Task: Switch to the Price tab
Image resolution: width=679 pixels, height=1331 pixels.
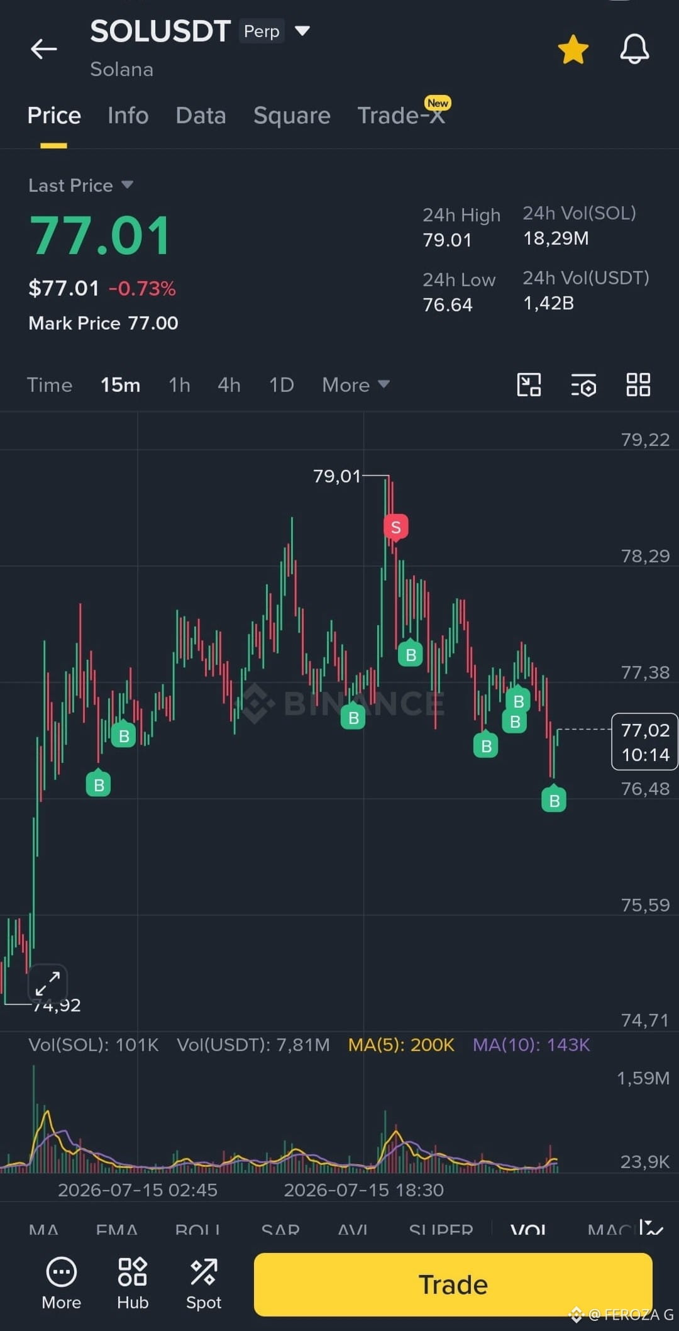Action: click(x=54, y=116)
